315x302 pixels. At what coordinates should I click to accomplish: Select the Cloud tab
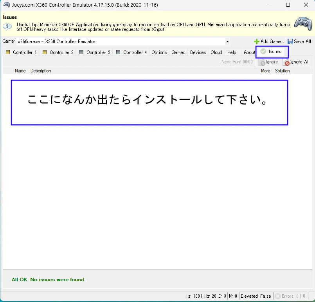pyautogui.click(x=216, y=52)
